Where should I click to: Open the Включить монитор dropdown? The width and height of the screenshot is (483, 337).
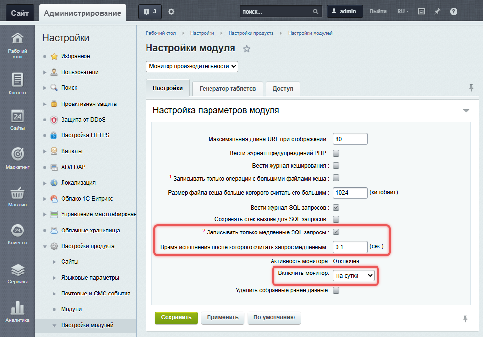point(354,276)
